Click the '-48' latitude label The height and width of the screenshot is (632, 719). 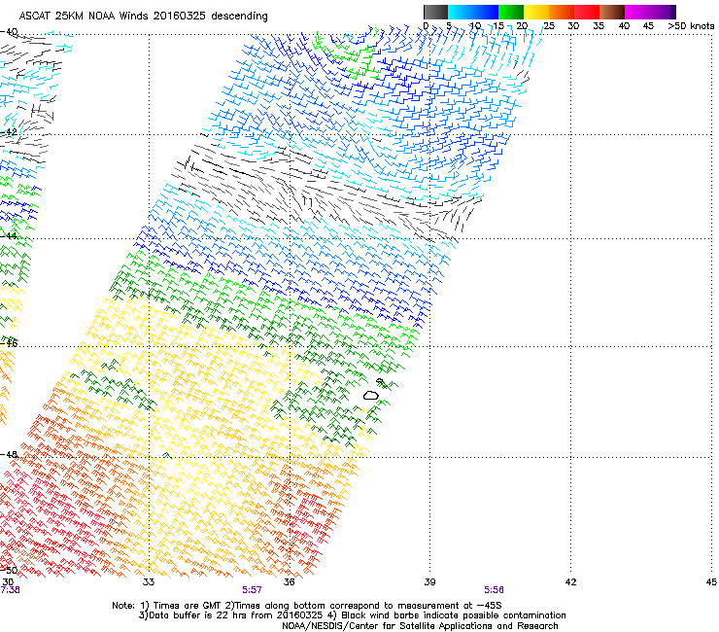click(x=9, y=454)
